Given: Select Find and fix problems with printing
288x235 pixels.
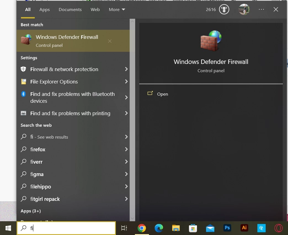Looking at the screenshot, I should pyautogui.click(x=73, y=113).
